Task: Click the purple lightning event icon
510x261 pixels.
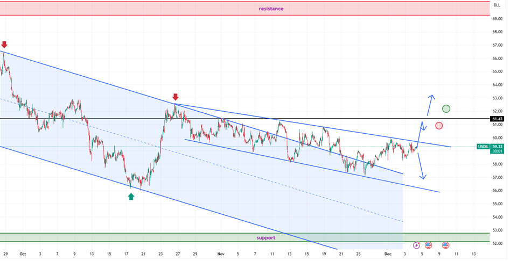Action: click(x=417, y=245)
